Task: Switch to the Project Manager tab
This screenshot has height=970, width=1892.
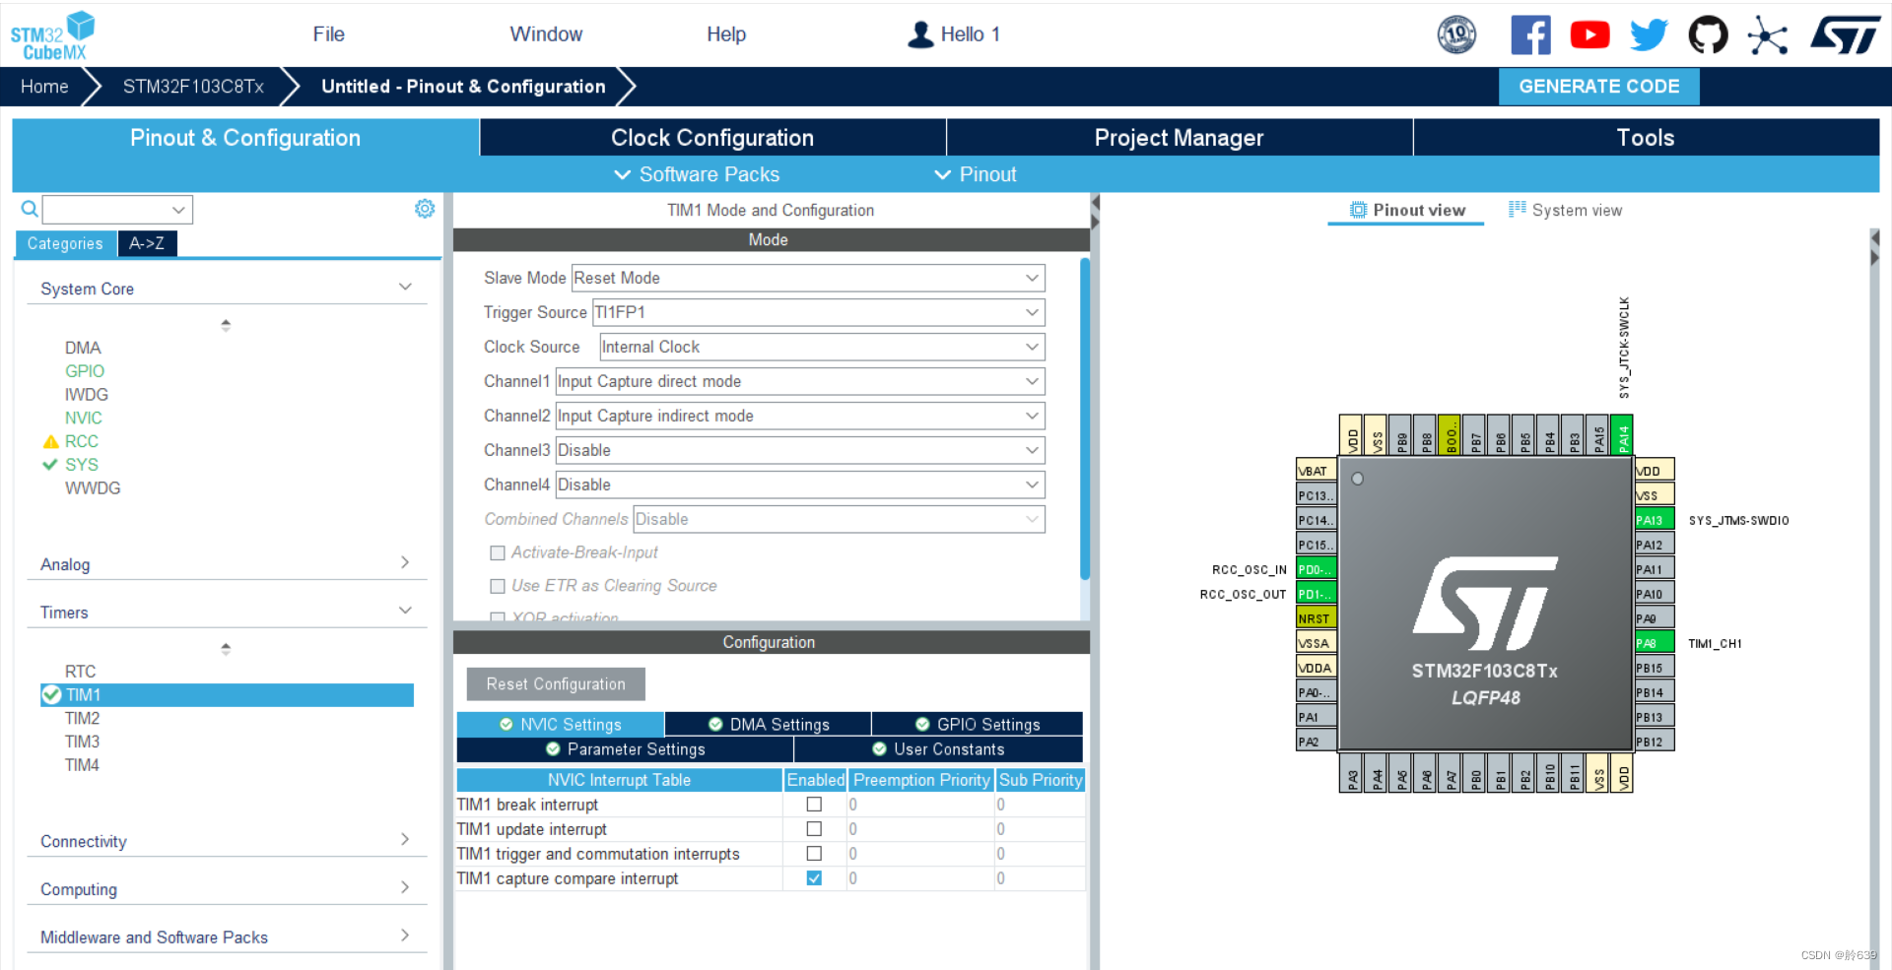Action: point(1179,138)
